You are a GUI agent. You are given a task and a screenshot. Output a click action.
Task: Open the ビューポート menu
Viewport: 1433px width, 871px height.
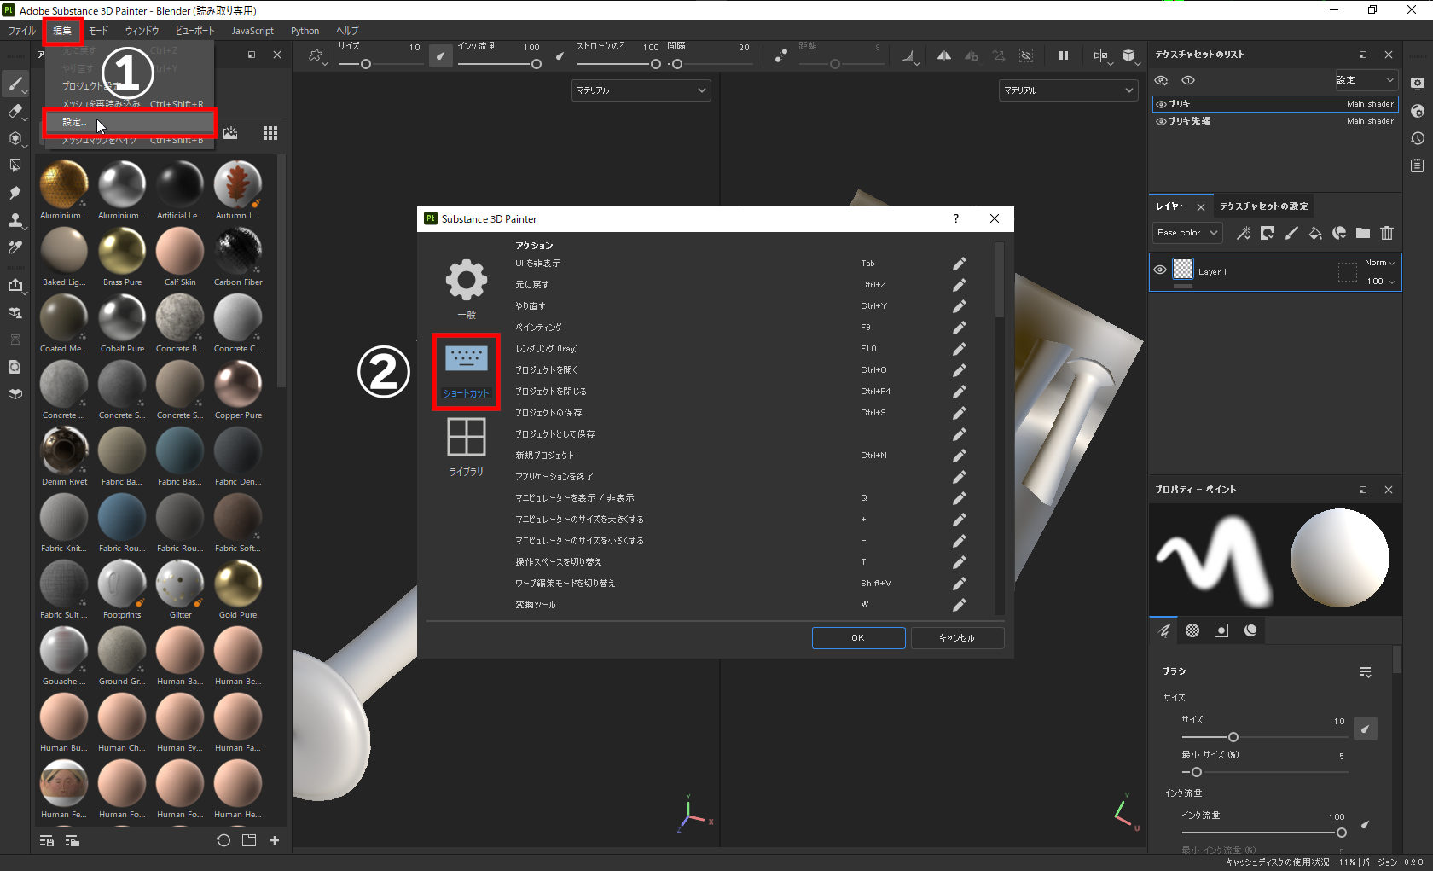195,31
